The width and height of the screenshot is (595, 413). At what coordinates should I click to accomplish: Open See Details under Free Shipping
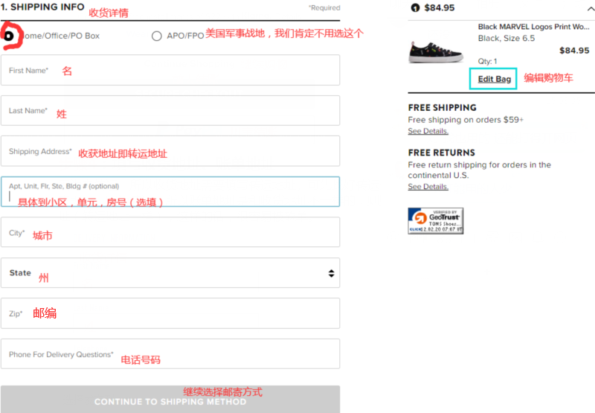point(428,131)
